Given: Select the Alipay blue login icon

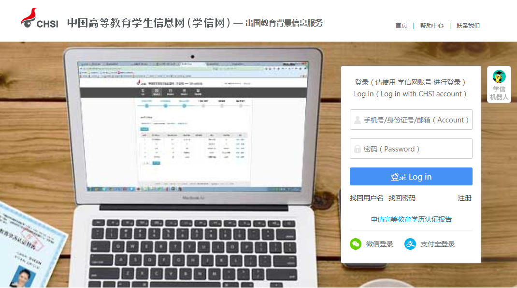Looking at the screenshot, I should tap(410, 244).
